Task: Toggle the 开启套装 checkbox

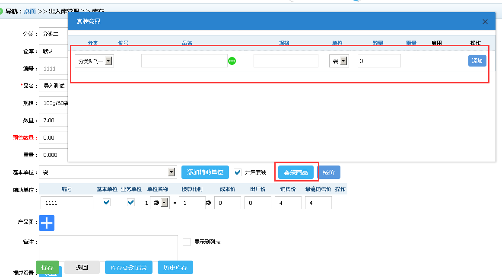Action: tap(237, 172)
